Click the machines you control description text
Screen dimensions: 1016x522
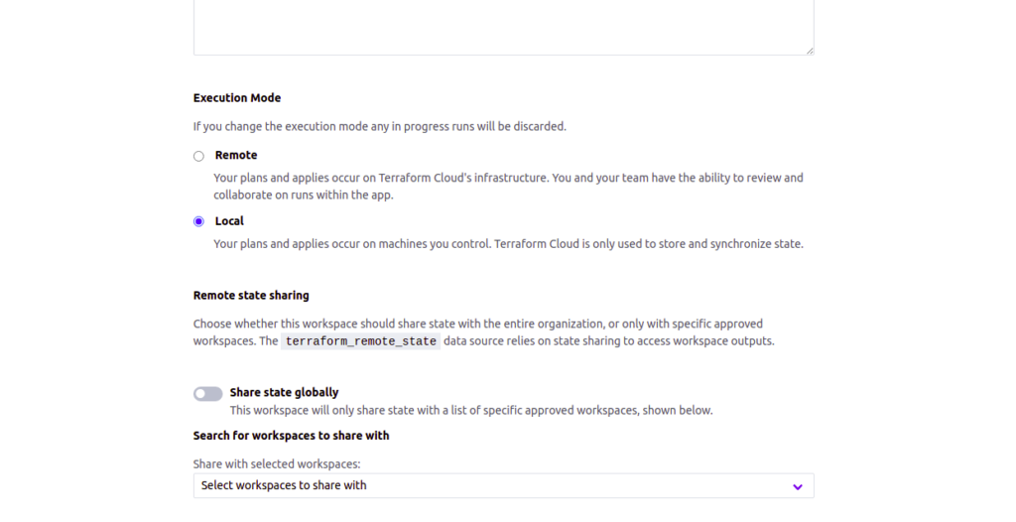[509, 244]
